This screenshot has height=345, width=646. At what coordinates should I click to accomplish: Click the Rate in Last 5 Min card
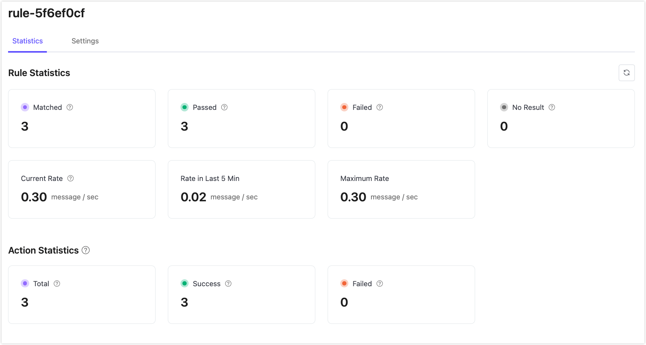(x=241, y=189)
